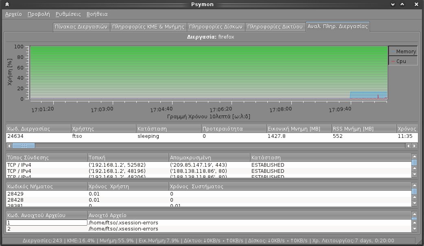
Task: Select connection row with port 52582
Action: 208,165
